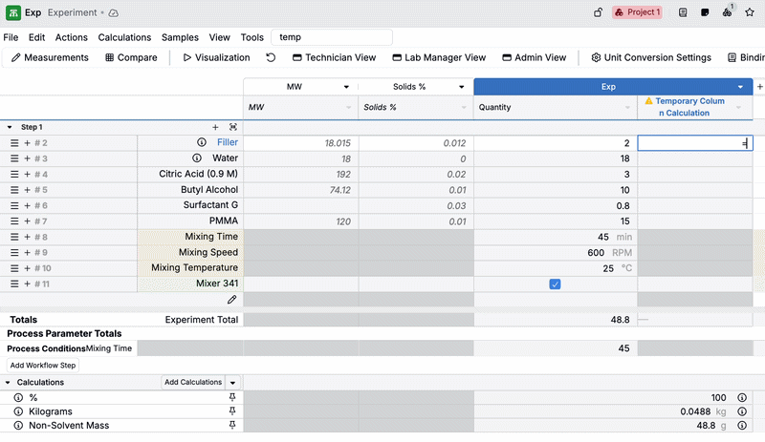Screen dimensions: 765x442
Task: Click the plus icon to add a column
Action: 759,87
